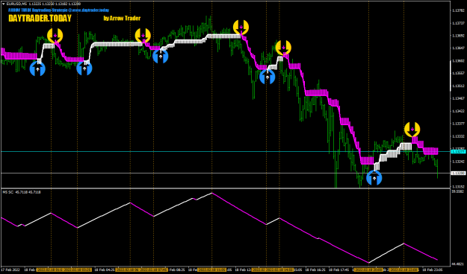Click the 2022.02.18 14:55 time marker
This screenshot has width=467, height=274.
[x=279, y=270]
